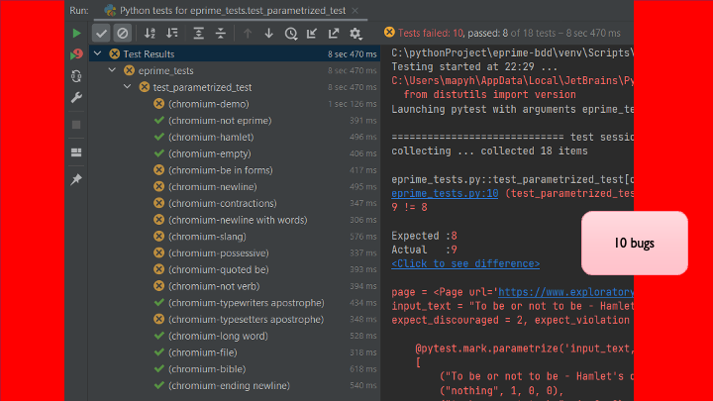Select passed test (chromium-empty)
This screenshot has width=713, height=401.
click(209, 153)
